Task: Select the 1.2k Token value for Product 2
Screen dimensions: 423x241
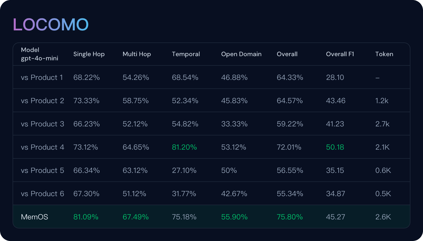Action: [x=382, y=101]
